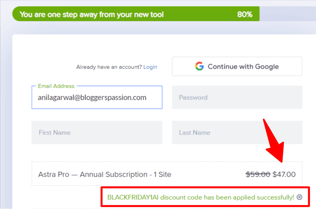Image resolution: width=316 pixels, height=224 pixels.
Task: Select the Astra Pro Annual Subscription item
Action: point(105,174)
